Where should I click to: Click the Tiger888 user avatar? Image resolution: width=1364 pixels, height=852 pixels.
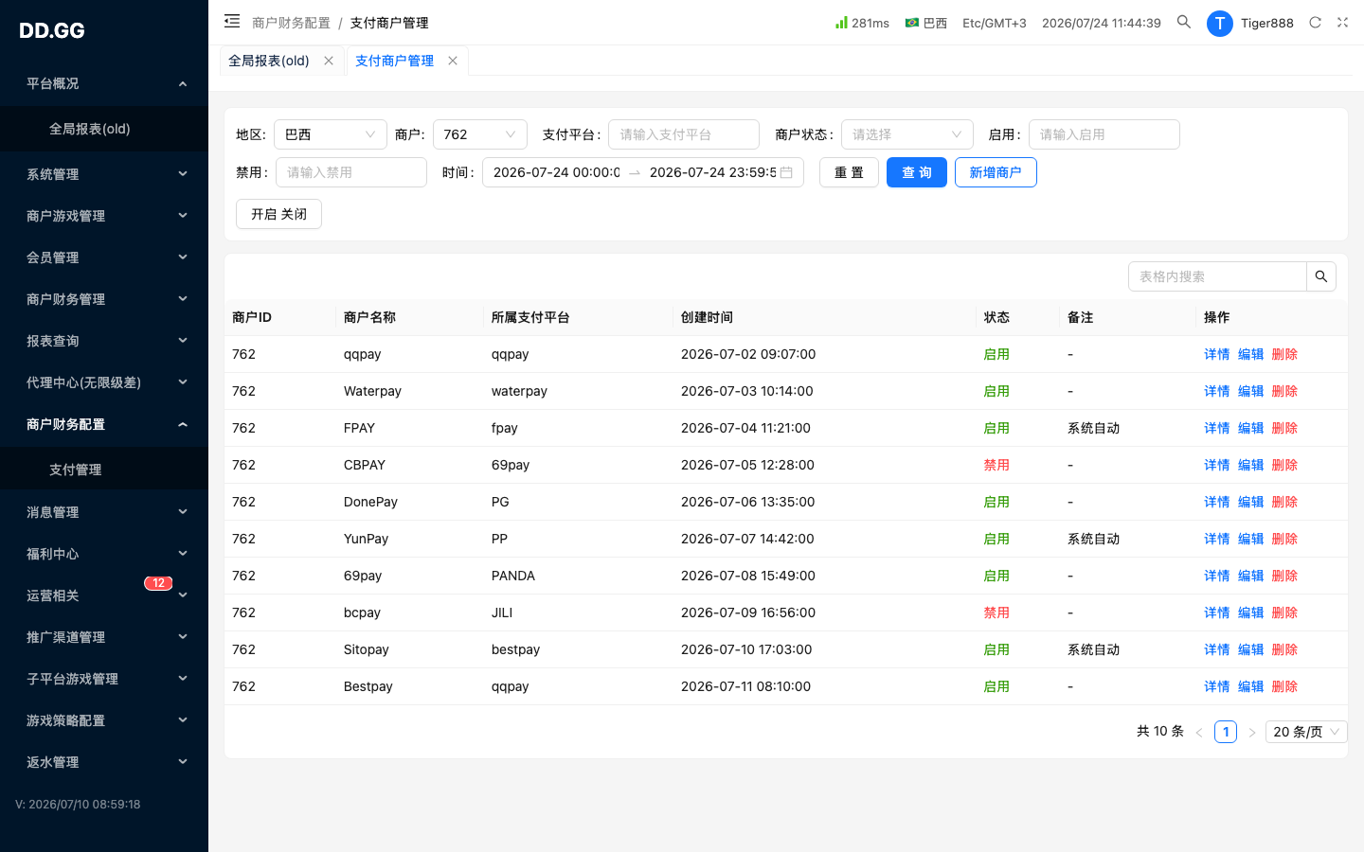click(x=1219, y=24)
